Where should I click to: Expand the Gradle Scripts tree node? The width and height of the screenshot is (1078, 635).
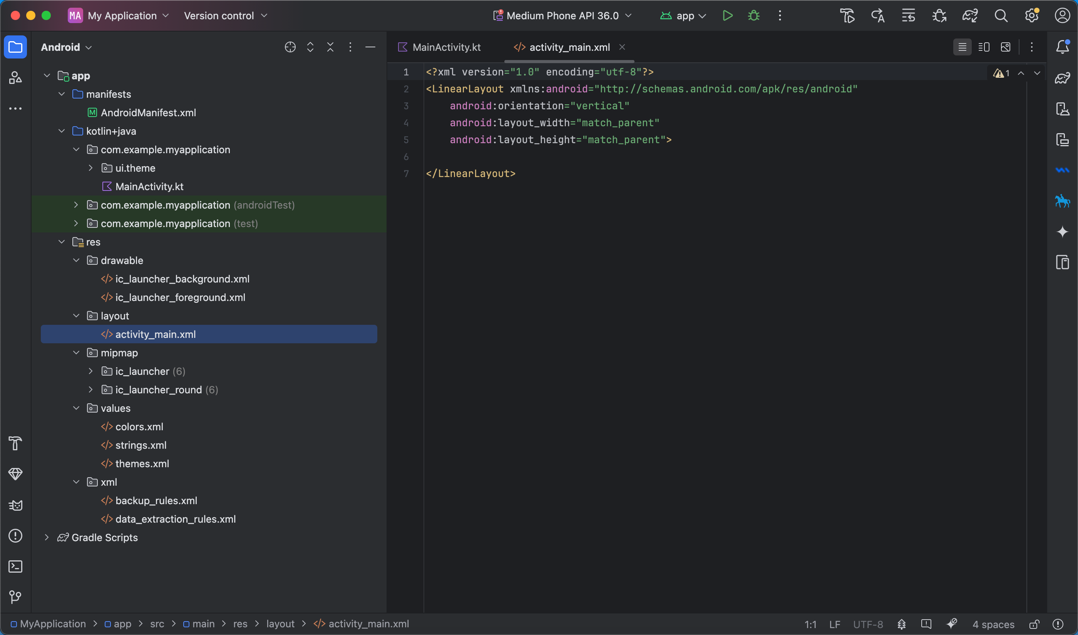(x=47, y=537)
